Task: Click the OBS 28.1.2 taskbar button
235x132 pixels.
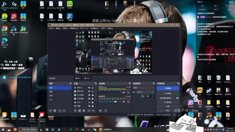Action: pos(28,130)
